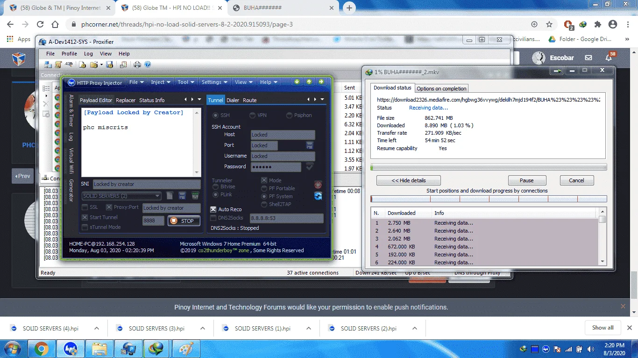Expand SOLID SERVERS (2).hpi download options chevron
The image size is (638, 358).
pos(415,328)
